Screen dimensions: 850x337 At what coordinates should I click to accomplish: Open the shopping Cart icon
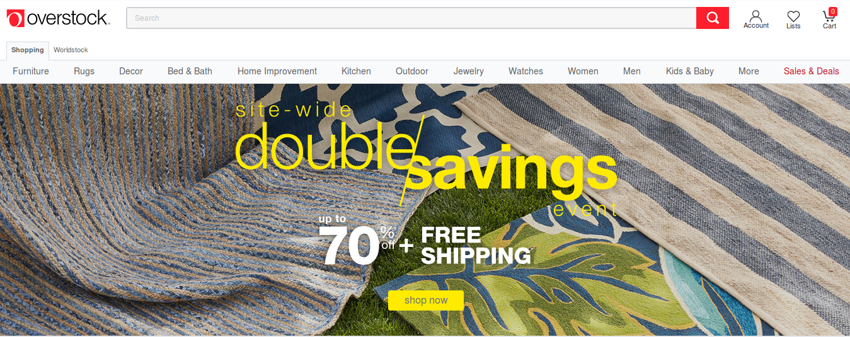coord(830,19)
